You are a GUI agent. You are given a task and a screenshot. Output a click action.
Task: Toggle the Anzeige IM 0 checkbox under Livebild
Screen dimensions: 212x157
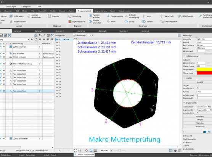point(198,88)
